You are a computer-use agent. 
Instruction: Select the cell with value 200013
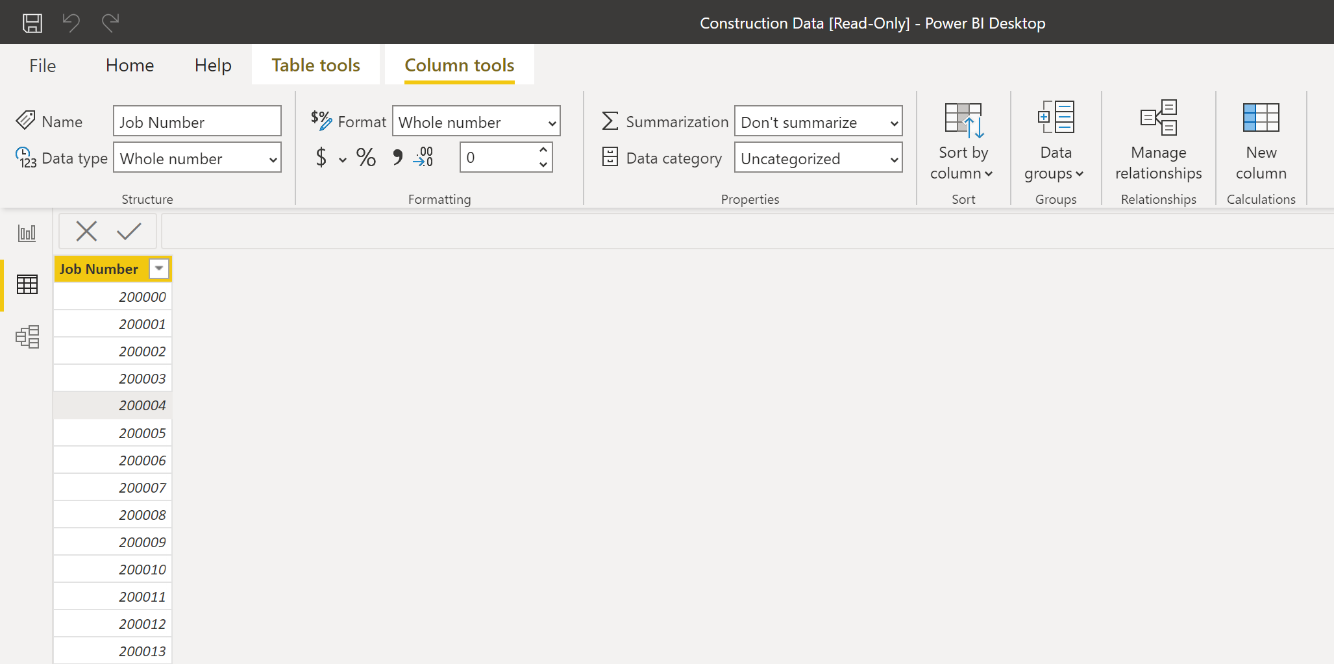pyautogui.click(x=113, y=651)
